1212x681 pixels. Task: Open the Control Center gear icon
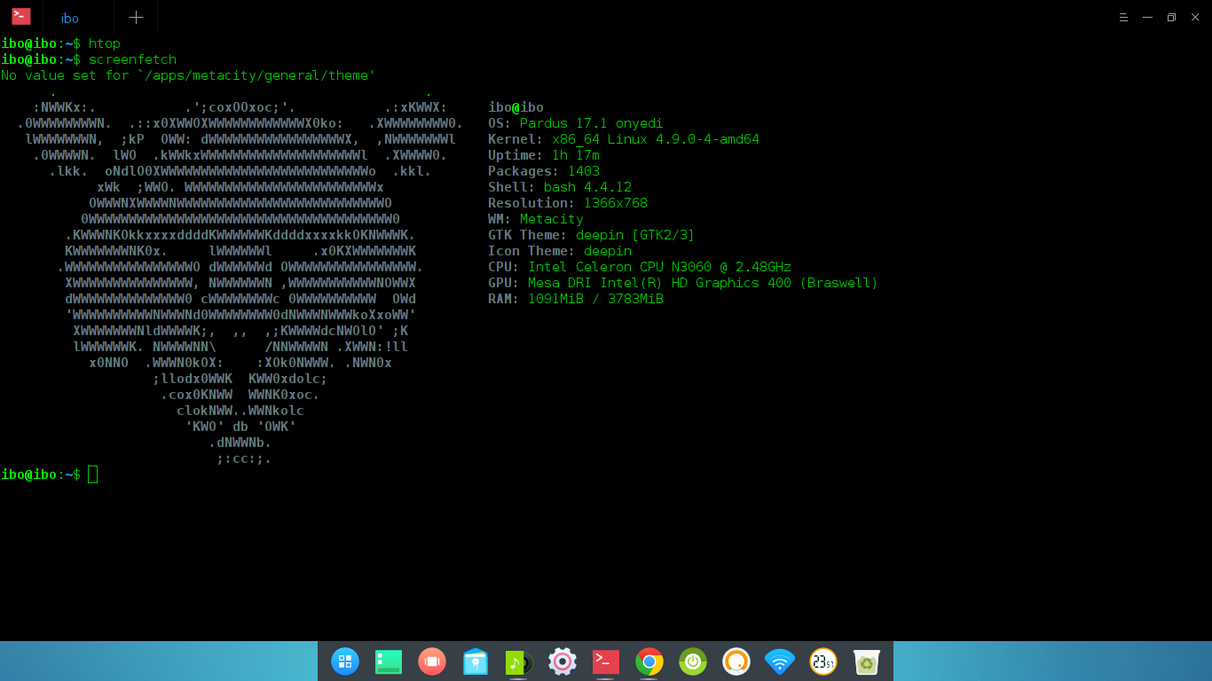(563, 661)
